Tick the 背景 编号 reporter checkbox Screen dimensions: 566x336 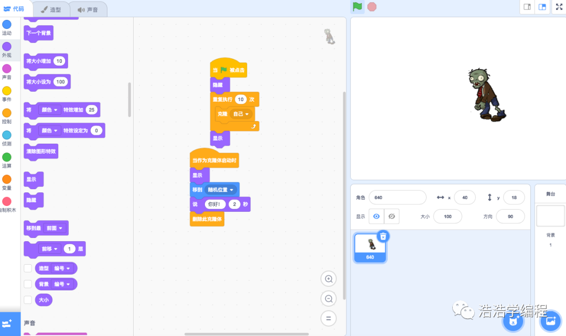[x=28, y=284]
